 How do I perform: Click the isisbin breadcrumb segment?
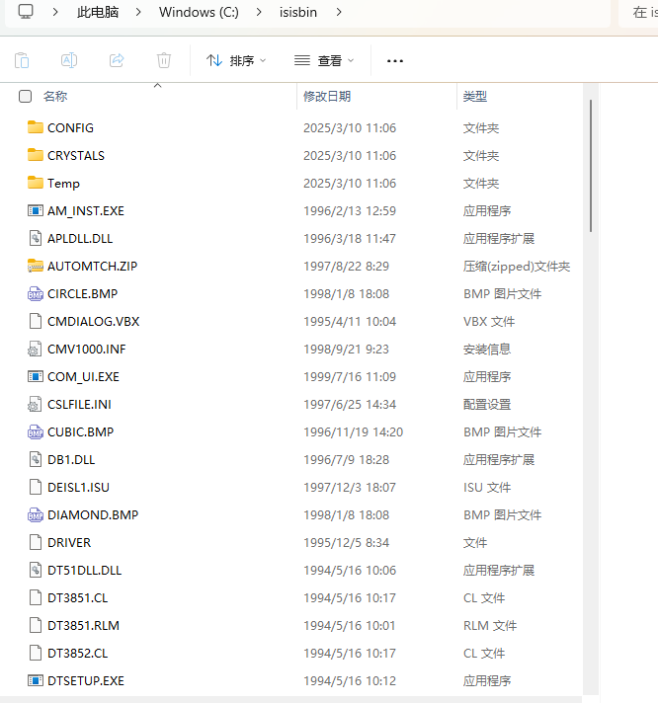[298, 12]
